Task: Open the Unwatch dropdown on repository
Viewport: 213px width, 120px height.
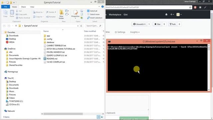Action: pos(139,24)
